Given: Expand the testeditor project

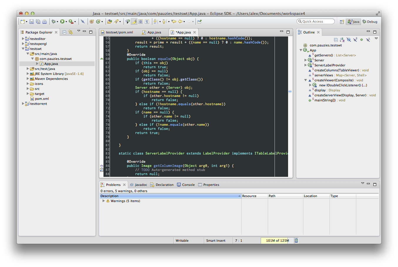Looking at the screenshot, I should pos(23,39).
